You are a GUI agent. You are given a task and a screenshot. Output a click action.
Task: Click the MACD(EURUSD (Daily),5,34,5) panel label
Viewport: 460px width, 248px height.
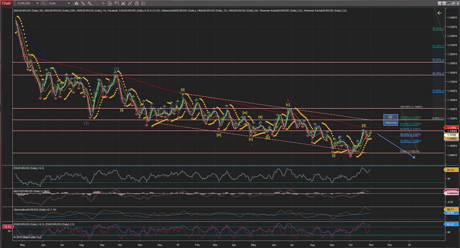(x=32, y=191)
